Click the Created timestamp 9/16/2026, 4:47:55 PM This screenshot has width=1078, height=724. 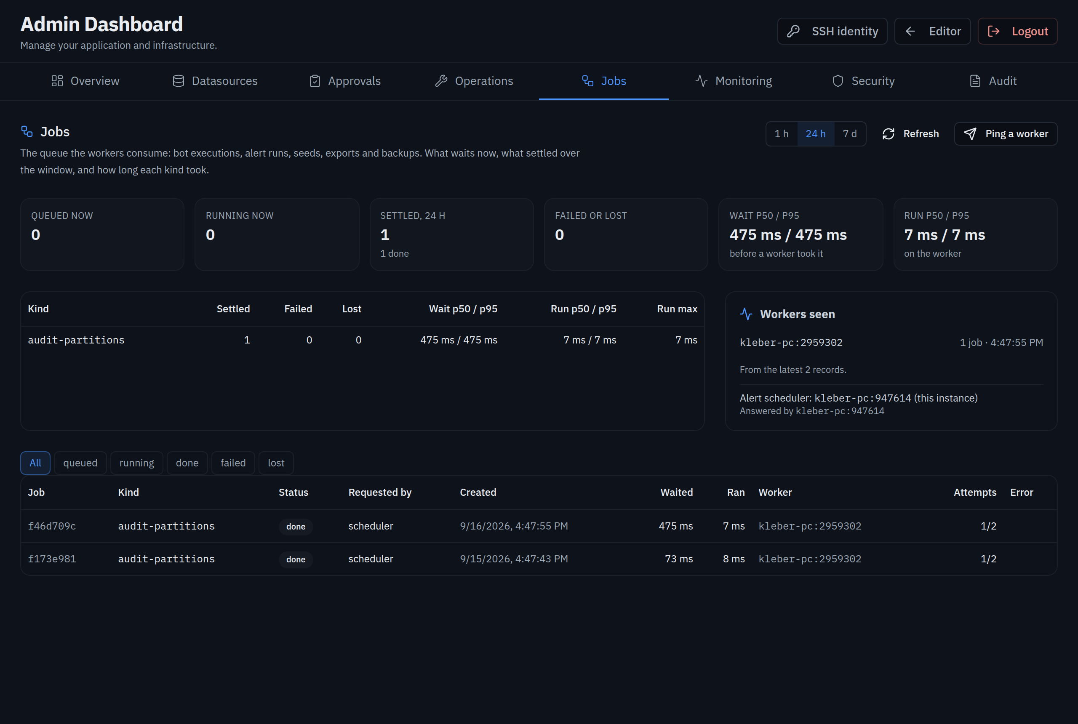(x=514, y=526)
